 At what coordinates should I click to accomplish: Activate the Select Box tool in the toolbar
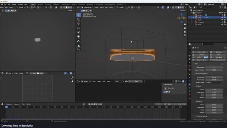[x=79, y=15]
